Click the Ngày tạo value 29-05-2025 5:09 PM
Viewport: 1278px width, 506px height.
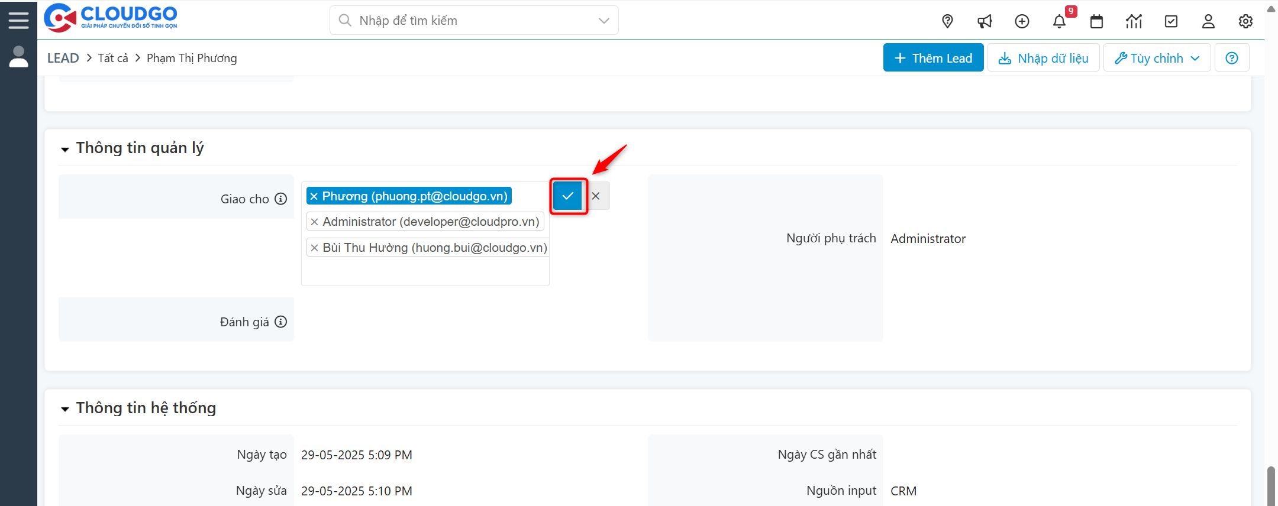pos(357,455)
